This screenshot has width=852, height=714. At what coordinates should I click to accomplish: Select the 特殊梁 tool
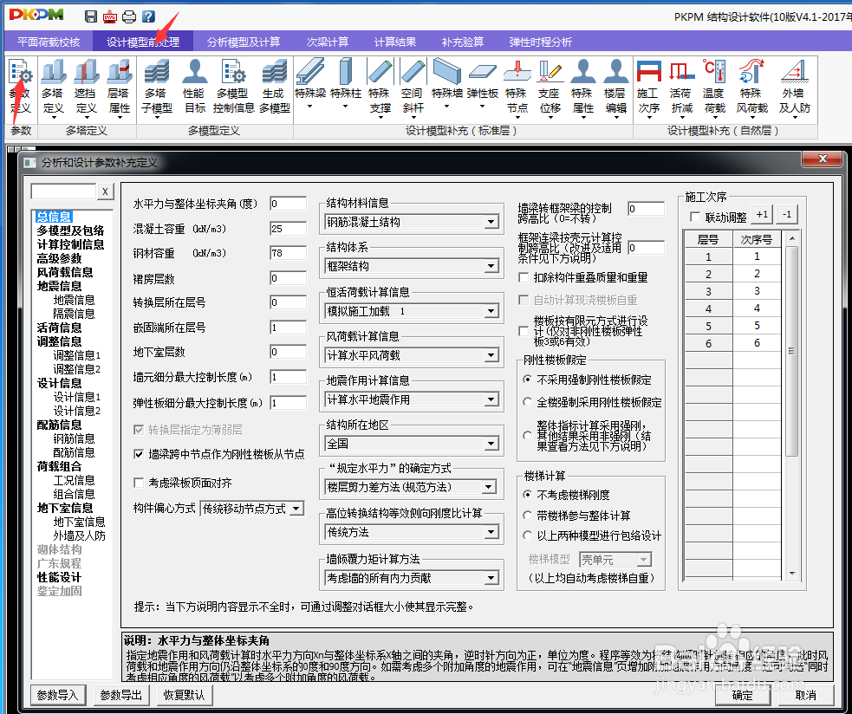(309, 85)
